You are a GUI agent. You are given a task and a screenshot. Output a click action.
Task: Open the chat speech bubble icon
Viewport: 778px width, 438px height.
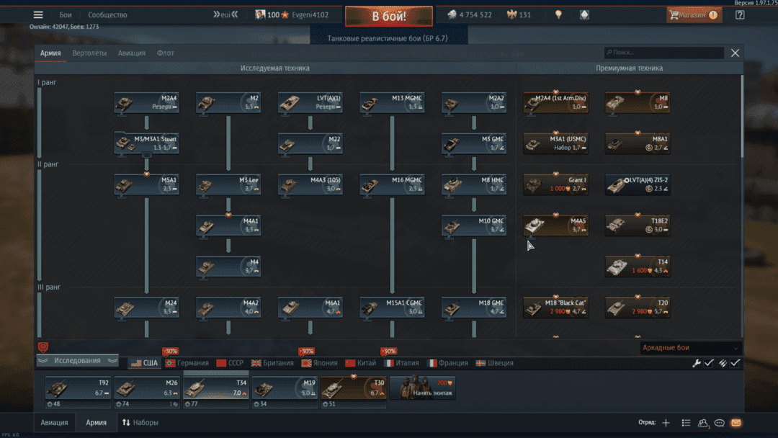pos(719,423)
